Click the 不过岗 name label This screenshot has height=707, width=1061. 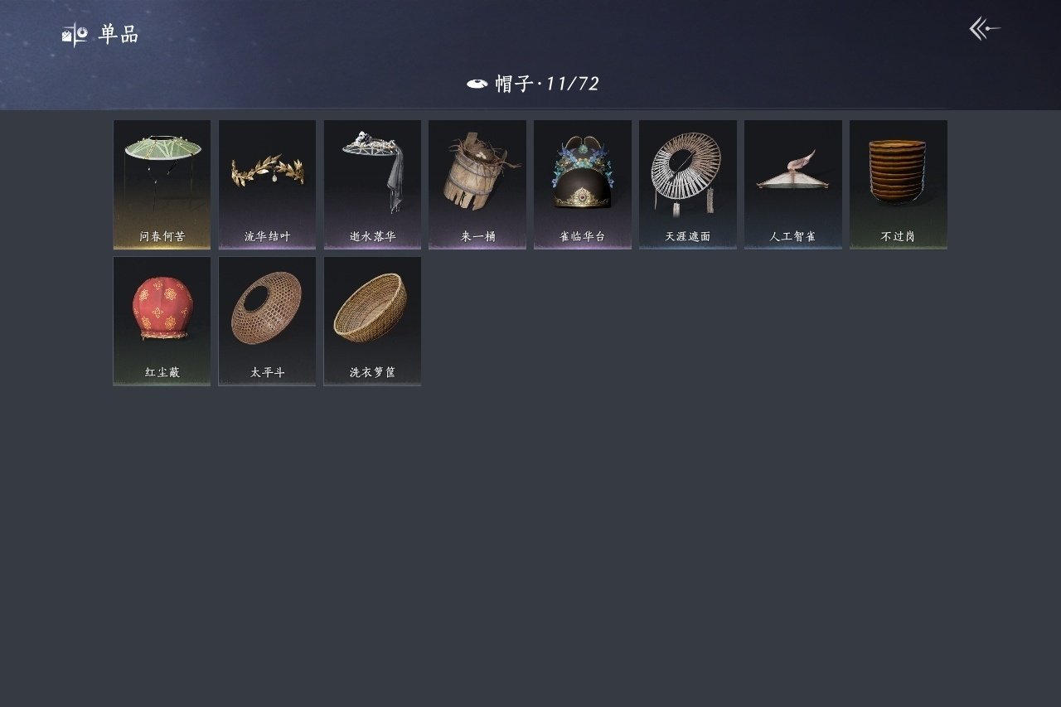(x=899, y=236)
